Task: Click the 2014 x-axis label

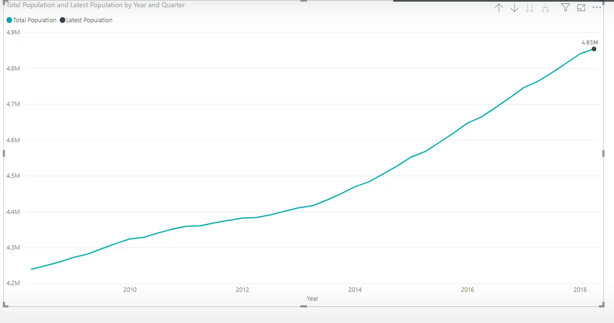Action: (x=355, y=290)
